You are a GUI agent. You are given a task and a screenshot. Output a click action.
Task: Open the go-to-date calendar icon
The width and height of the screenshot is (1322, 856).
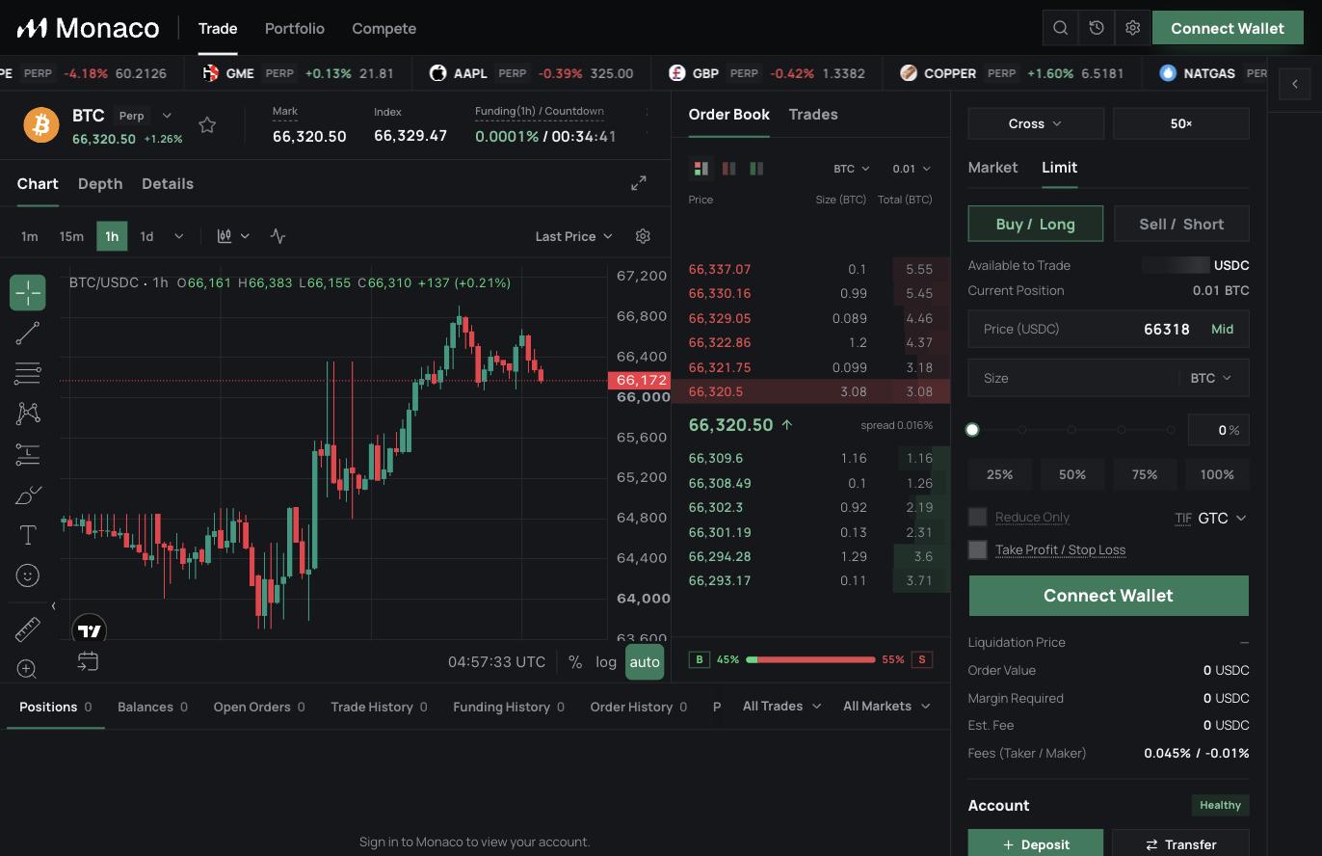coord(88,661)
